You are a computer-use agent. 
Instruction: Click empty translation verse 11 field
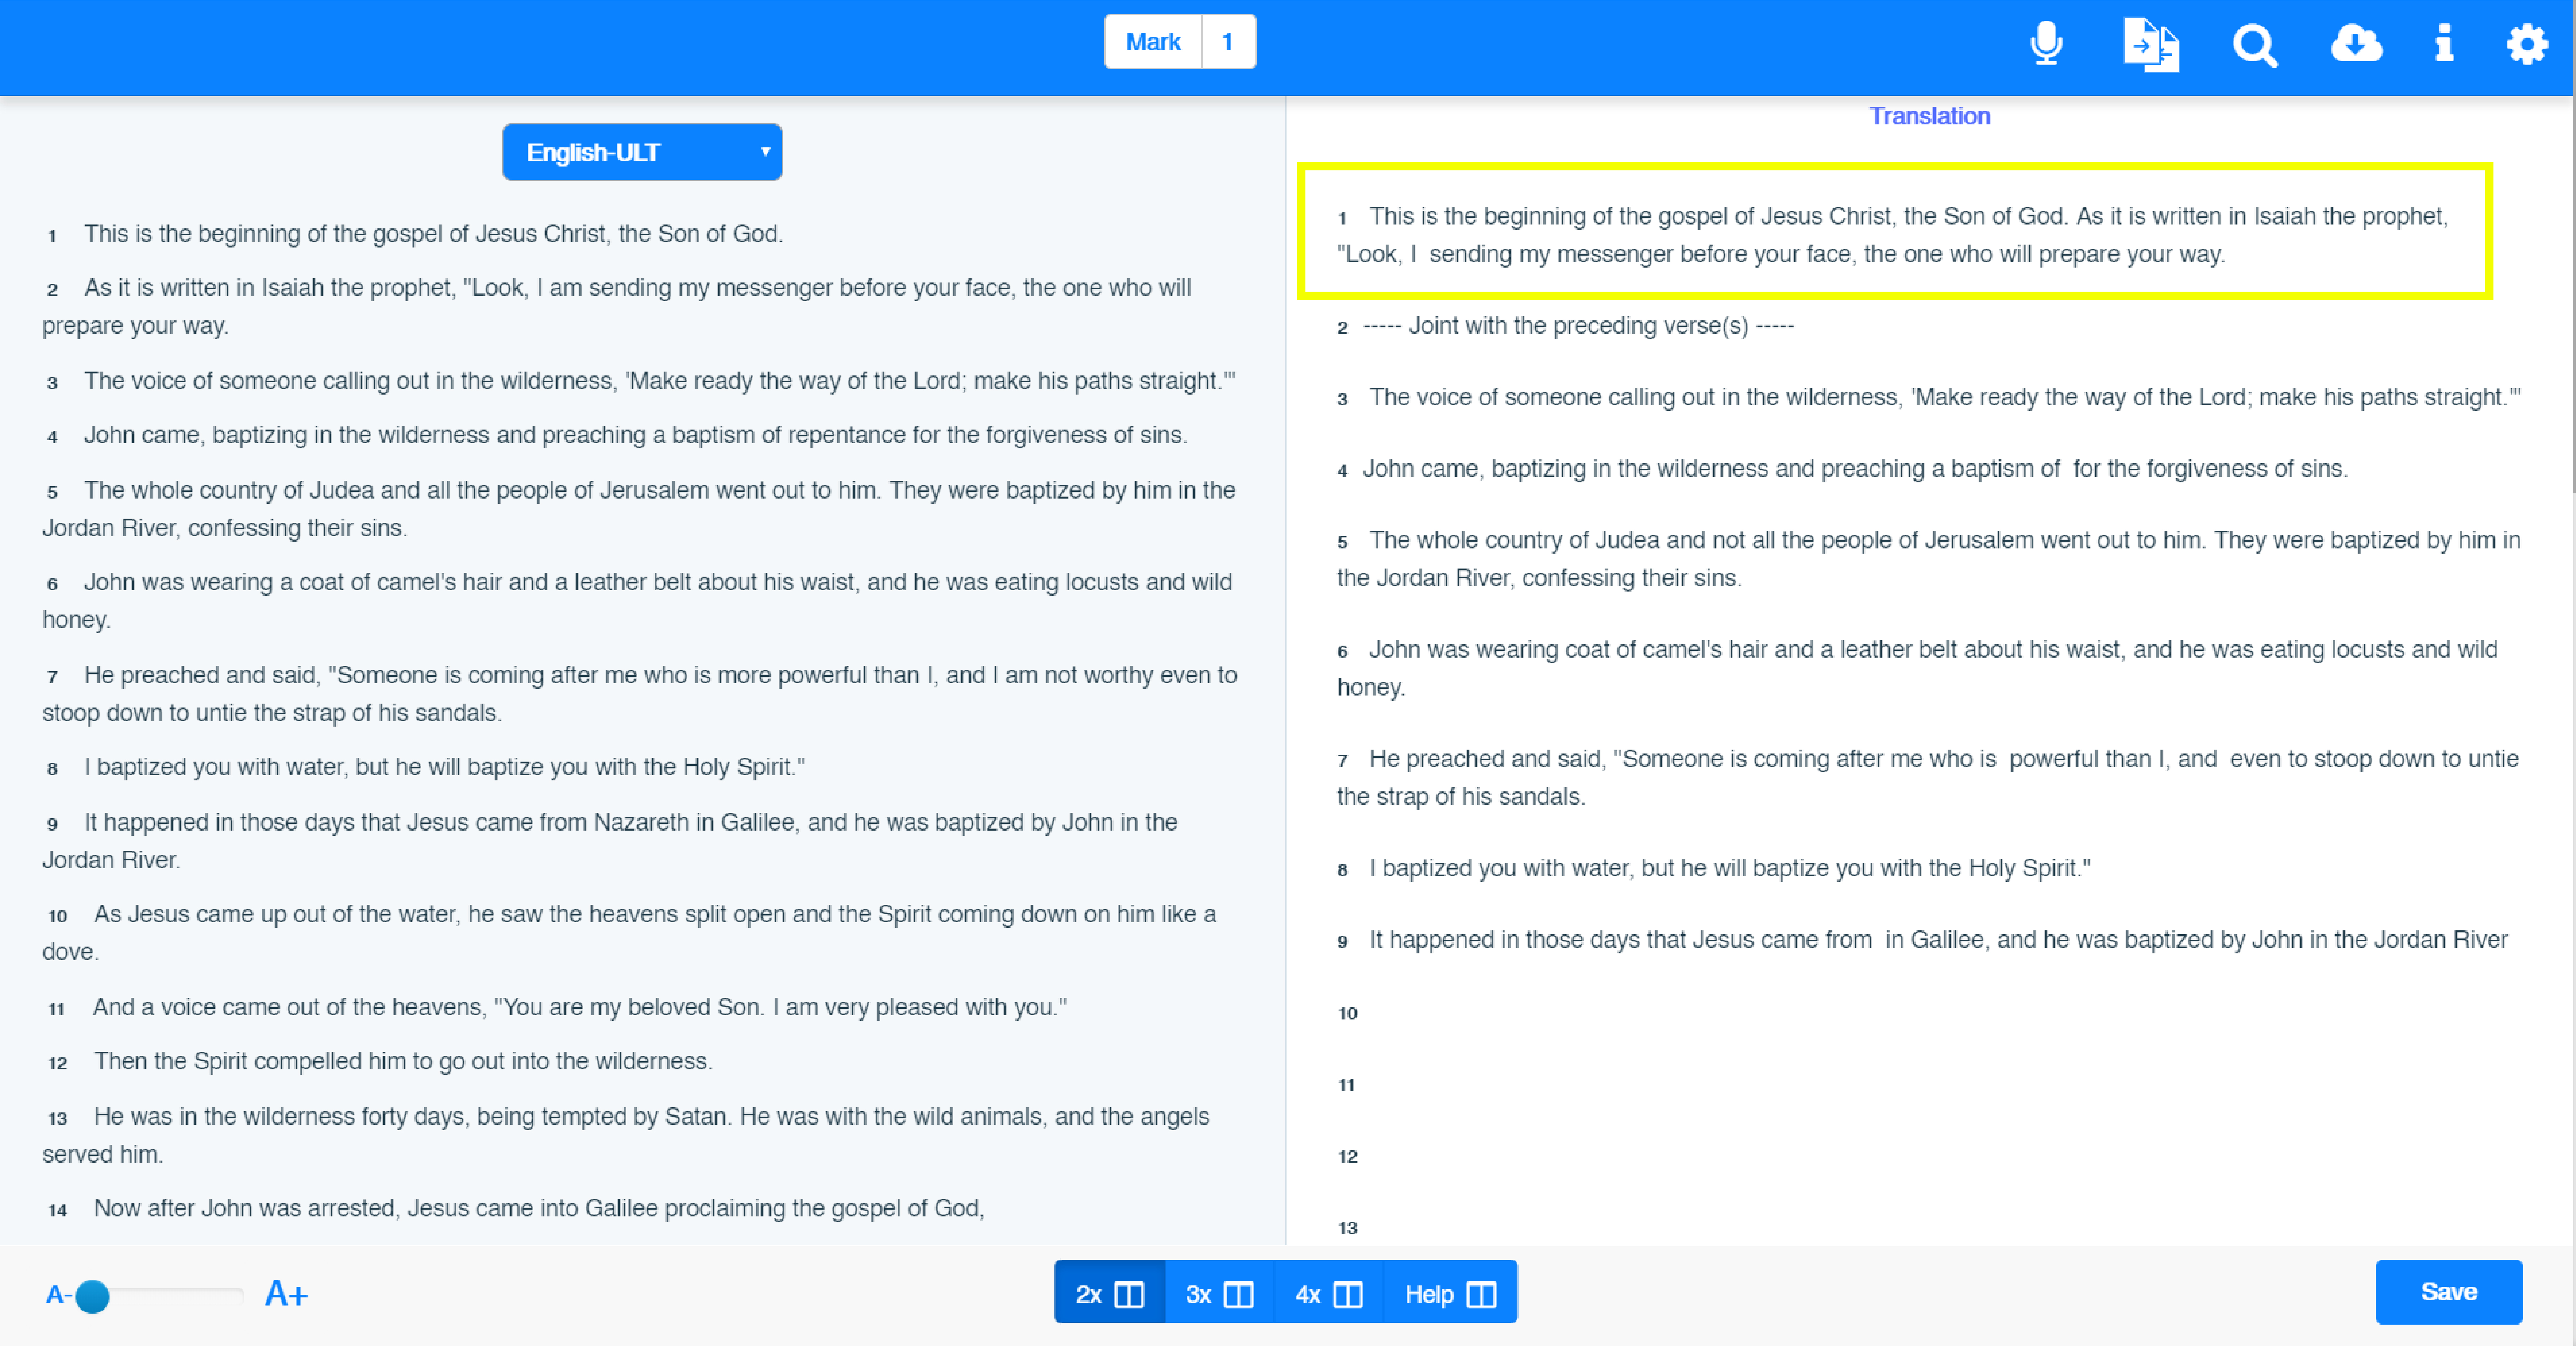(1930, 1085)
